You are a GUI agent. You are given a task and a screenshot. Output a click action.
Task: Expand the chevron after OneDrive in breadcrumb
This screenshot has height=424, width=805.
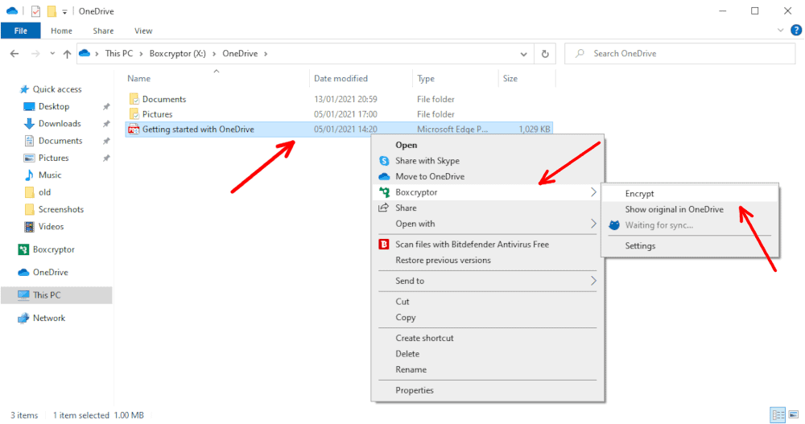tap(266, 53)
